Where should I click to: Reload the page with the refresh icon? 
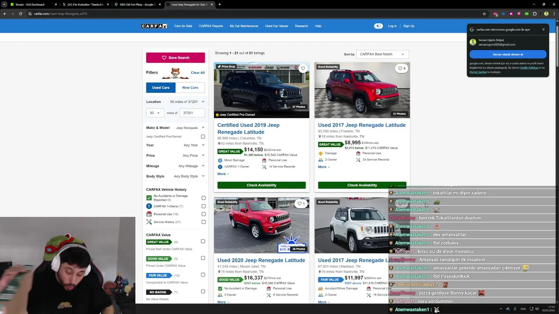pos(21,14)
